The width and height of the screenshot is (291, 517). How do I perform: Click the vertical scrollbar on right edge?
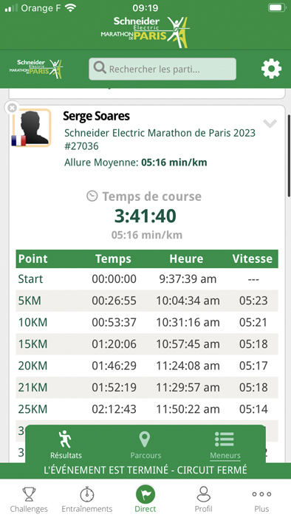[289, 155]
